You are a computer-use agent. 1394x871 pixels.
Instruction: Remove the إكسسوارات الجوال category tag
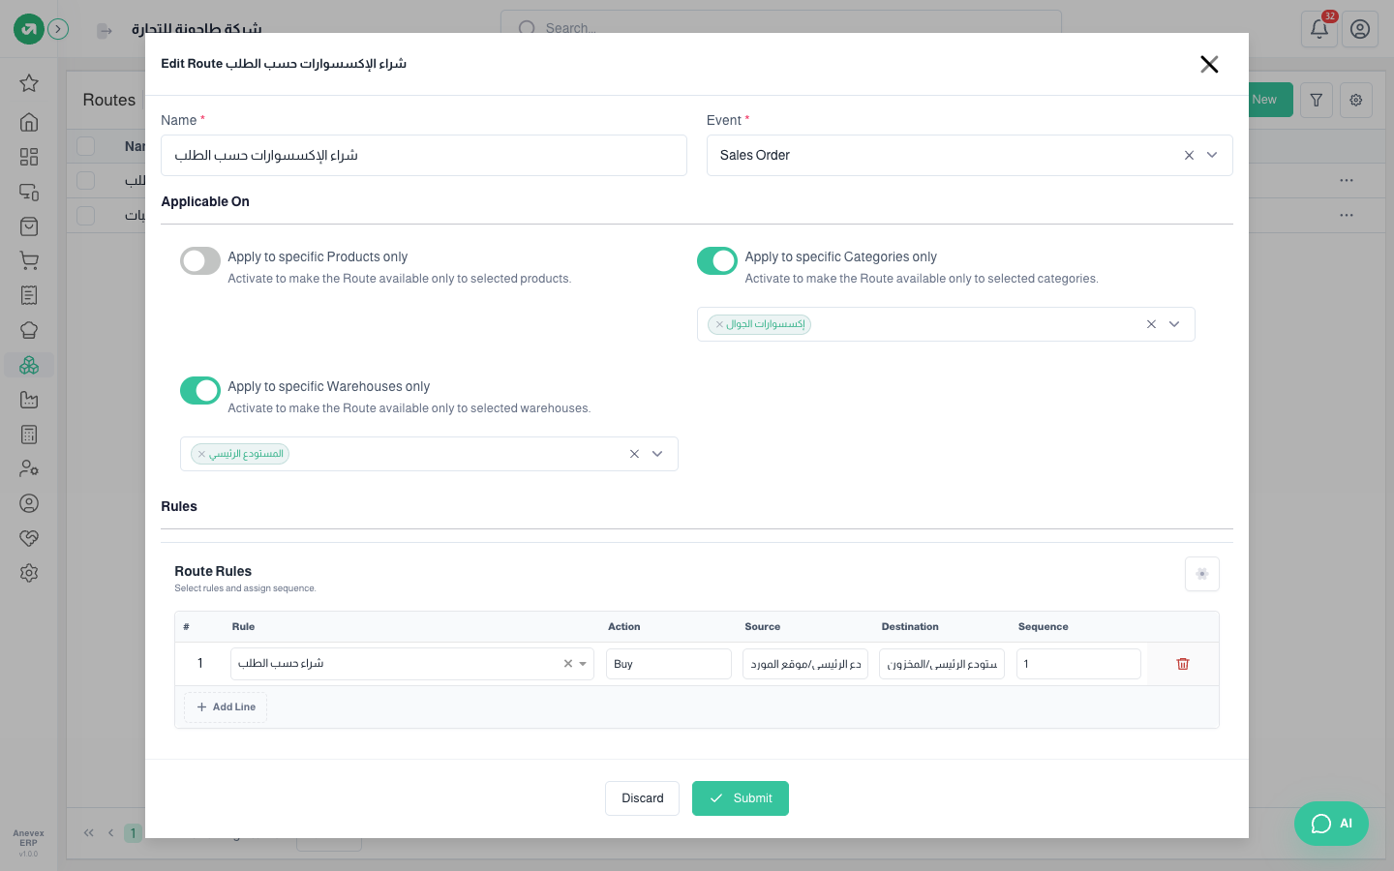click(x=719, y=324)
